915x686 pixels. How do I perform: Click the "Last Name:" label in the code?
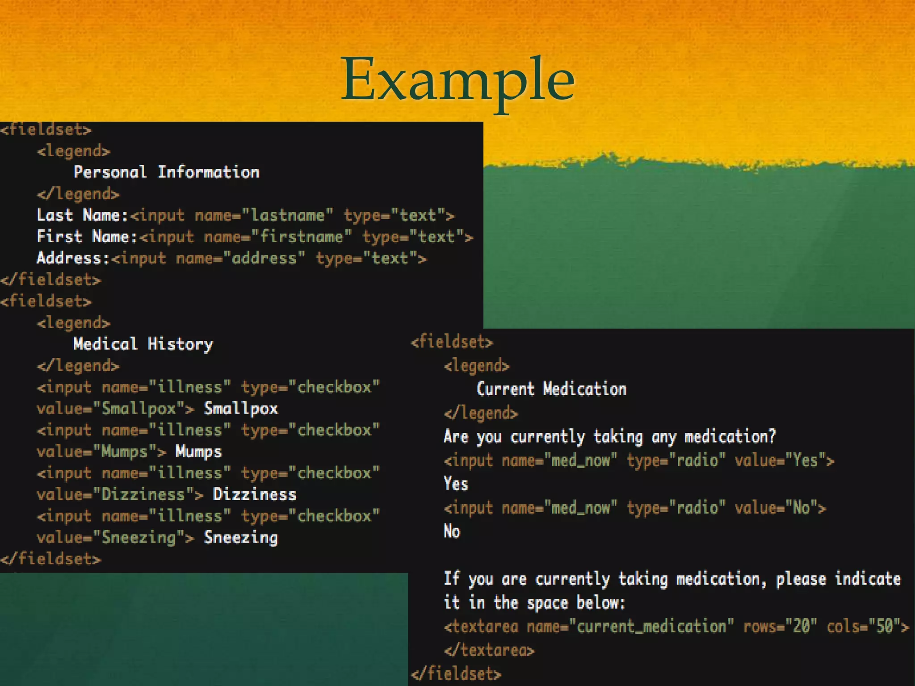[x=83, y=215]
